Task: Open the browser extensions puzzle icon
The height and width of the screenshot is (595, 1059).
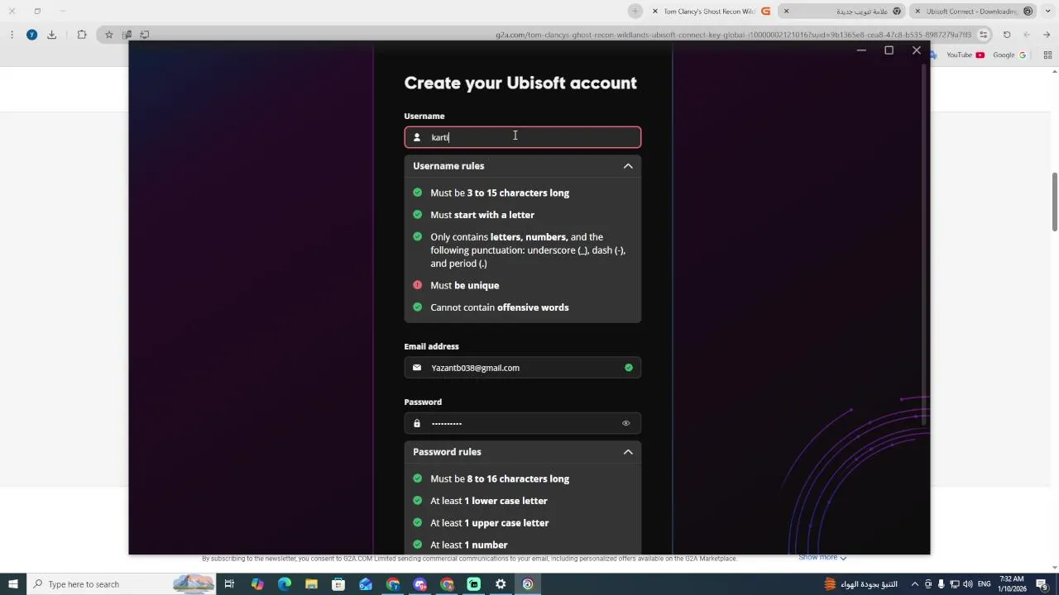Action: [x=82, y=35]
